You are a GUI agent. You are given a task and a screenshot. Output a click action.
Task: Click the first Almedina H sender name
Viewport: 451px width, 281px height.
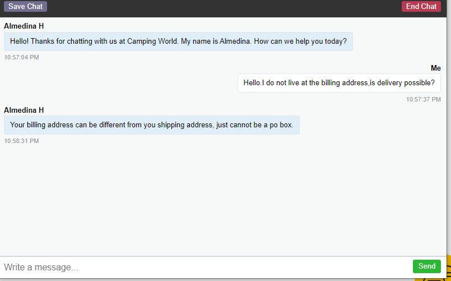click(24, 26)
